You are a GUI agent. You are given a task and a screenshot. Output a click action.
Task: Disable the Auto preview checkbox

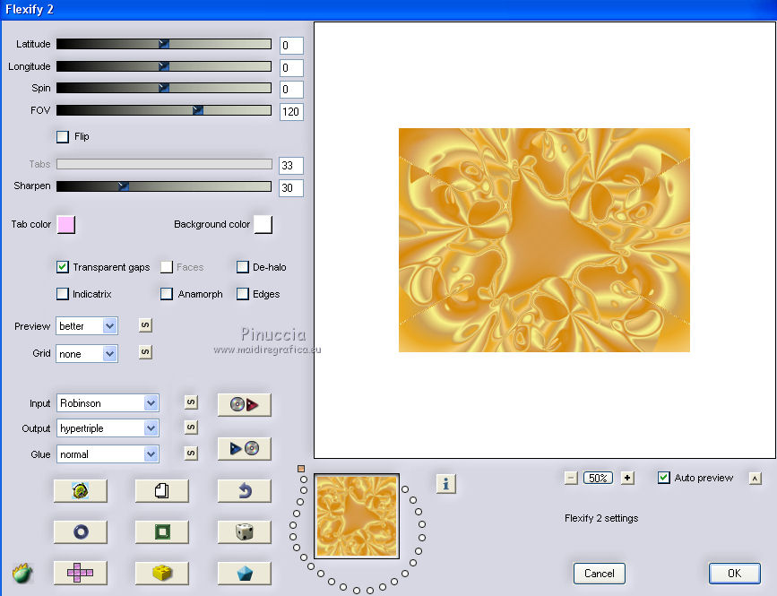coord(663,478)
